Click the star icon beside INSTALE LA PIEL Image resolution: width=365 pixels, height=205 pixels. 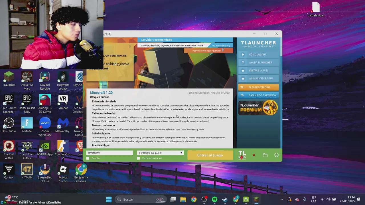(x=243, y=71)
